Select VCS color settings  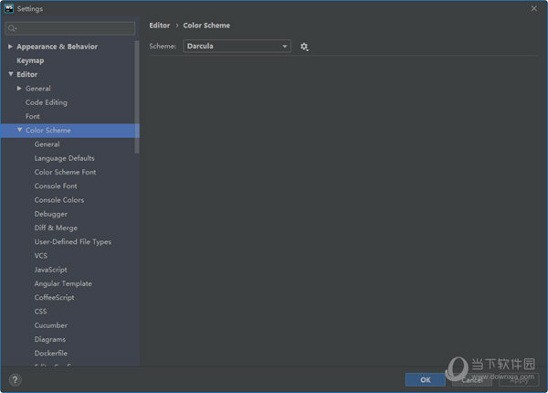pos(40,256)
